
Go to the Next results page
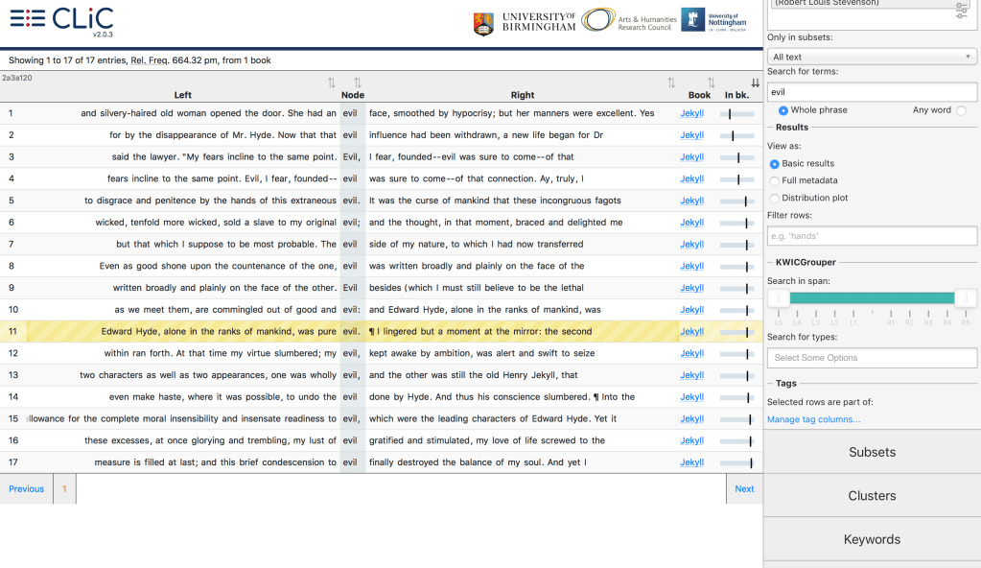click(x=744, y=488)
